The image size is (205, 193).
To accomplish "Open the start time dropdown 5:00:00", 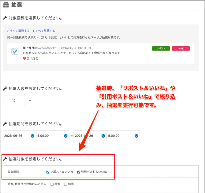I will 53,136.
